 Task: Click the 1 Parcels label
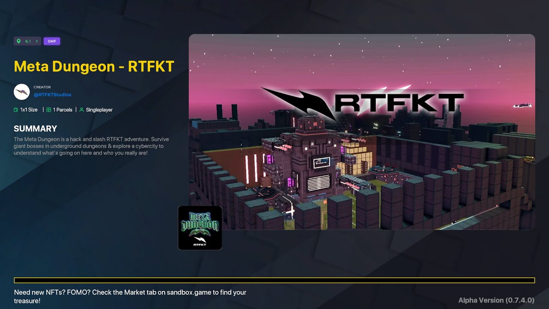click(x=59, y=110)
